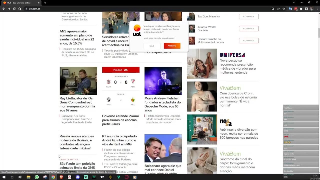Viewport: 320px width, 180px height.
Task: Open the Extensions puzzle menu
Action: pos(301,9)
